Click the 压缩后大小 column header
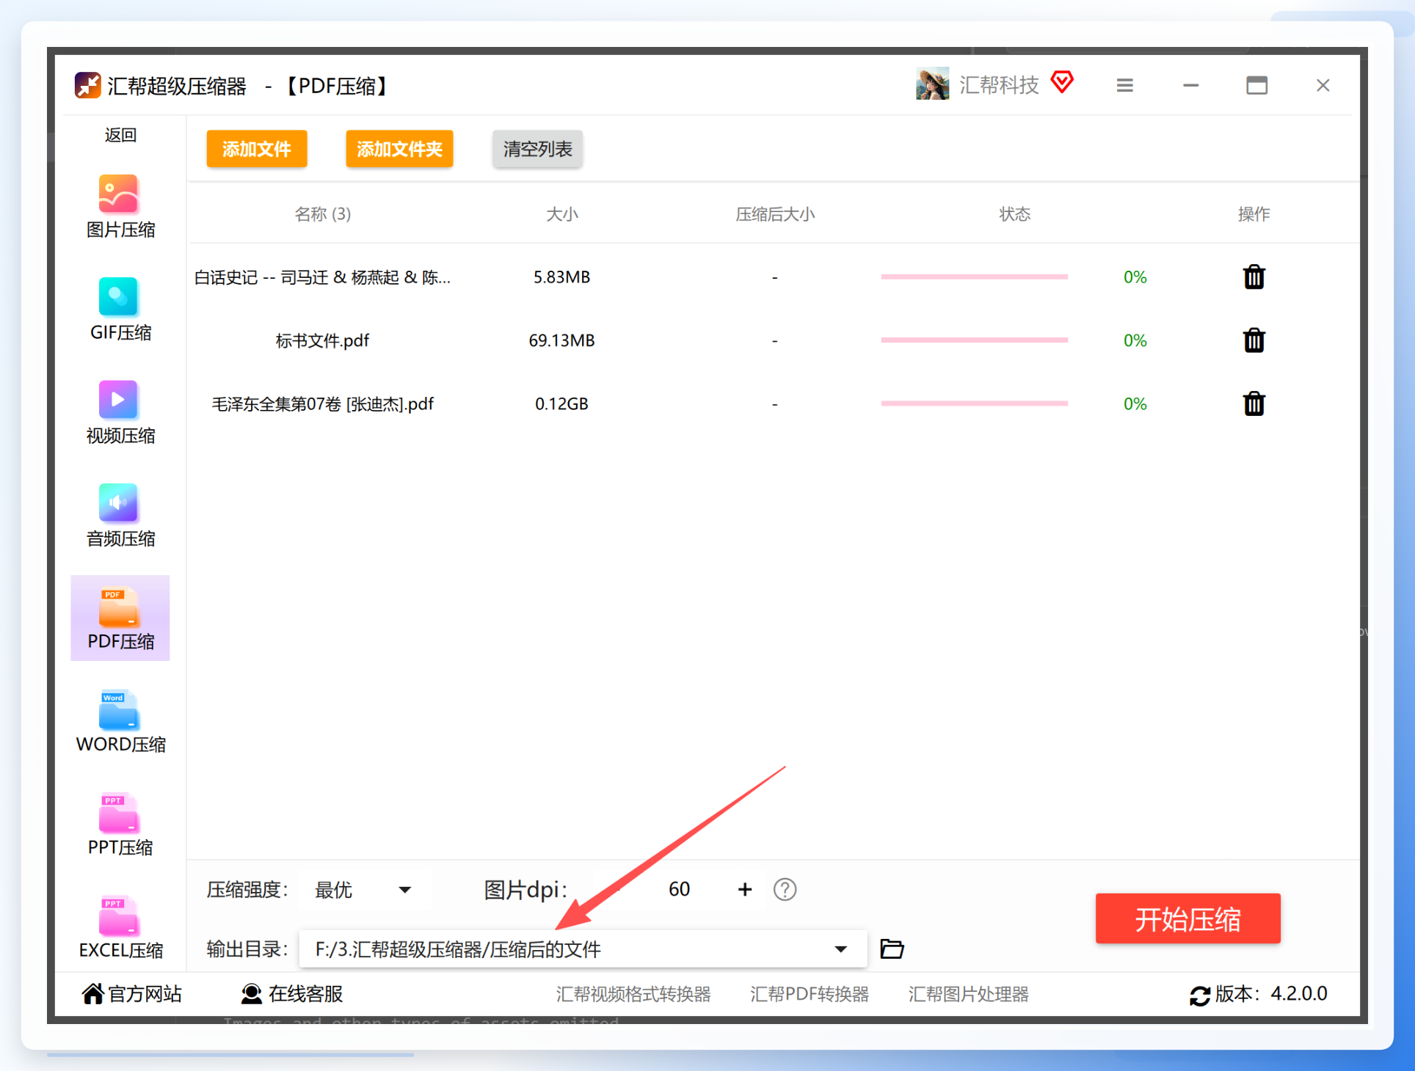The image size is (1415, 1071). [x=774, y=214]
